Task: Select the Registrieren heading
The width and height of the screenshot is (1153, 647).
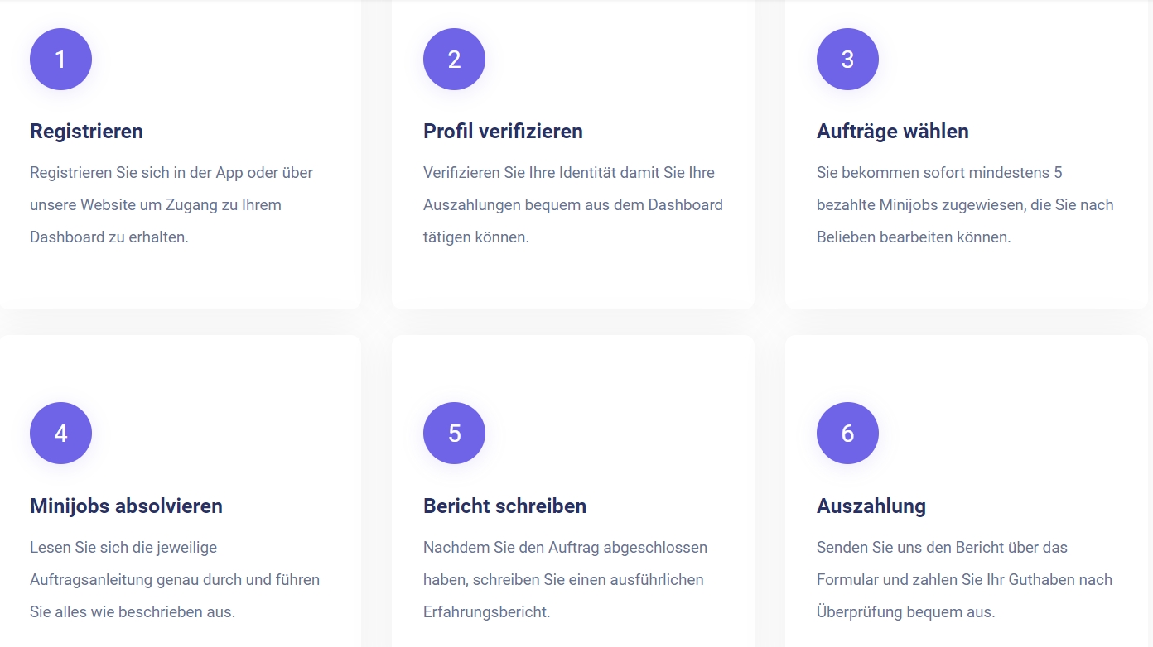Action: click(x=86, y=132)
